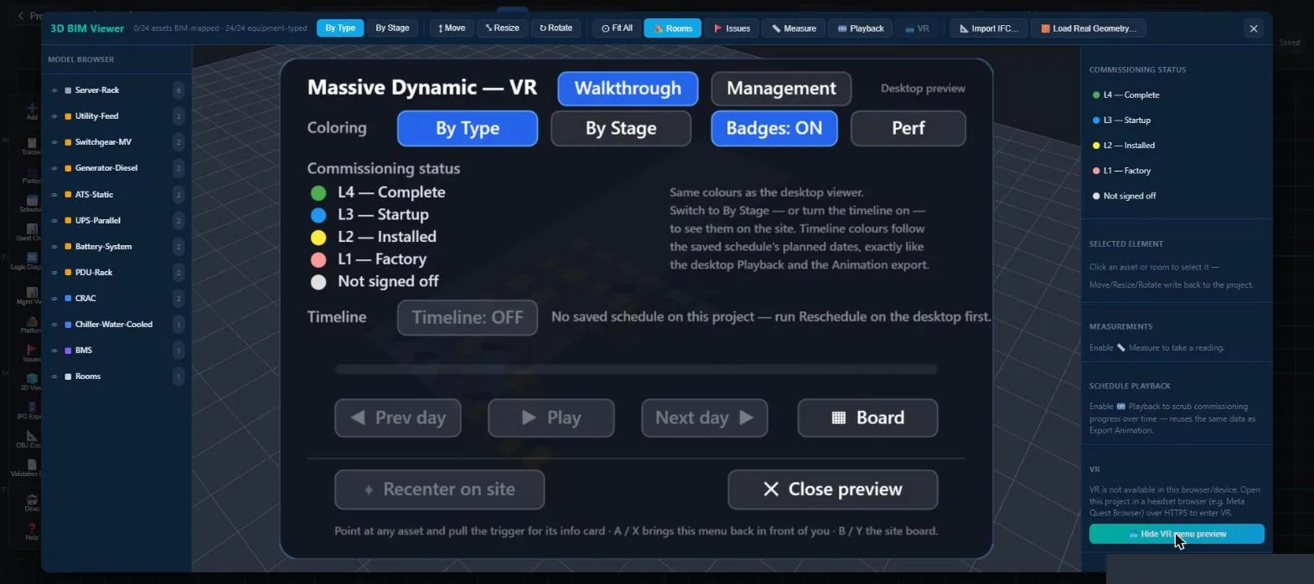This screenshot has height=584, width=1314.
Task: Toggle Chiller-Water-Cooled visibility eye
Action: pos(54,325)
